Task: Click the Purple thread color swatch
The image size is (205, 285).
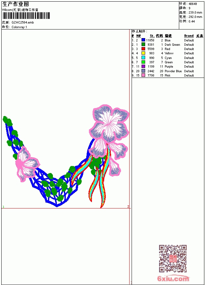Action: (x=143, y=67)
